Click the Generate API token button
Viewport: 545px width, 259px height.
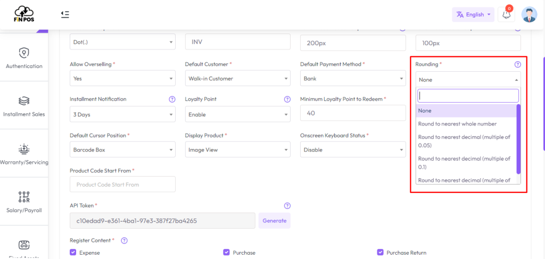click(x=275, y=221)
